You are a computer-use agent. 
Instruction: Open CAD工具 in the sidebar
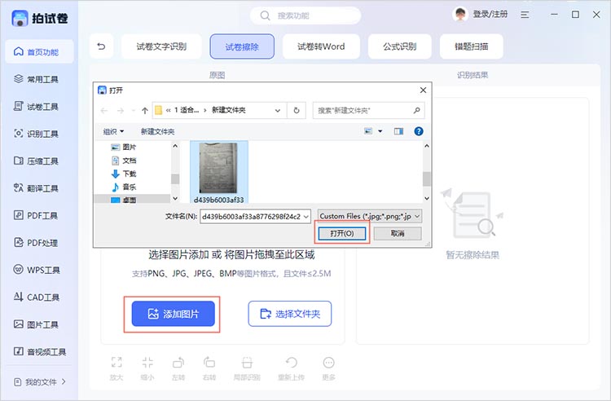click(x=36, y=297)
